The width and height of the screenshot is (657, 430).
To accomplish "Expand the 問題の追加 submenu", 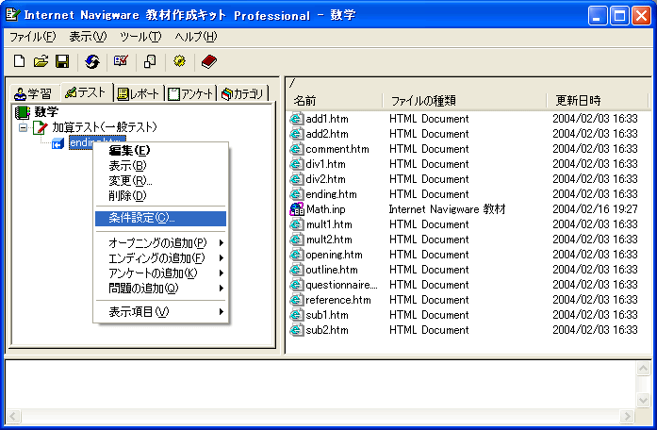I will click(160, 288).
